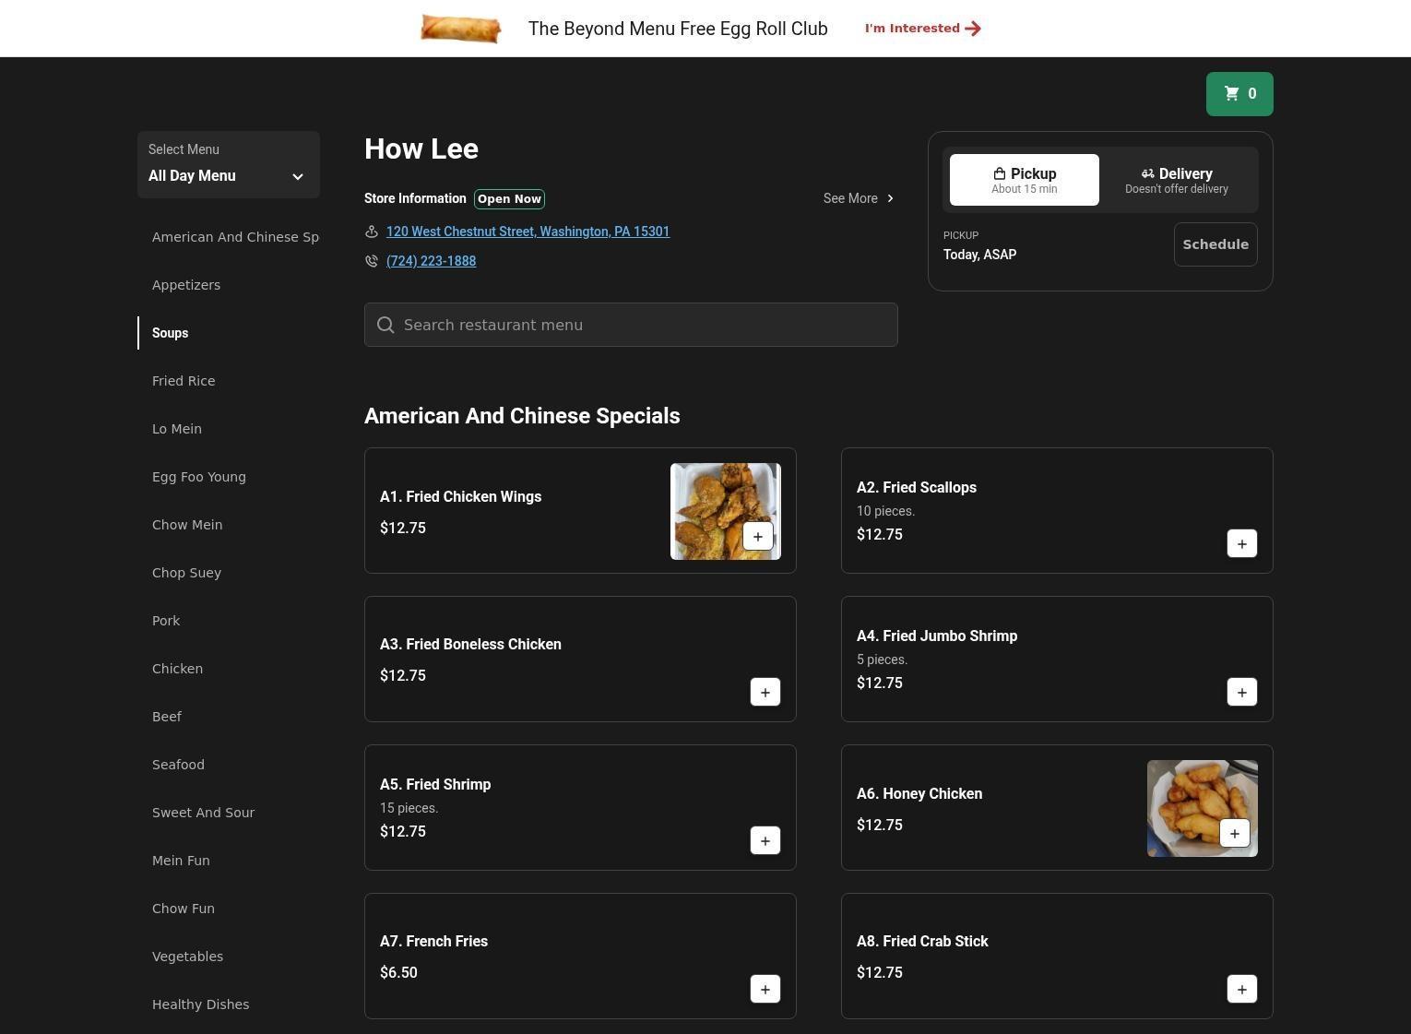
Task: Select Seafood in sidebar menu
Action: 178,765
